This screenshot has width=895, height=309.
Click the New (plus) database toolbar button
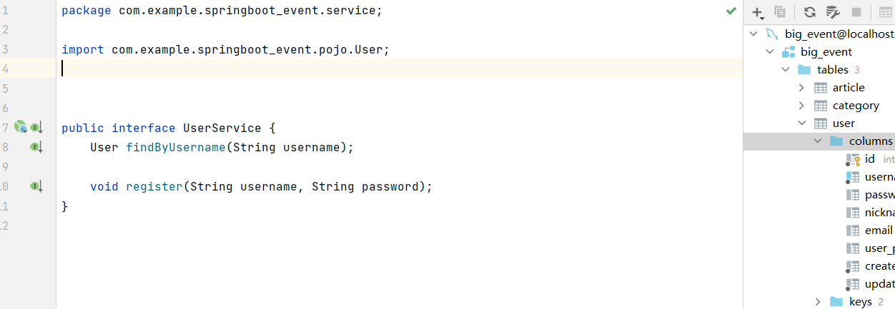758,12
